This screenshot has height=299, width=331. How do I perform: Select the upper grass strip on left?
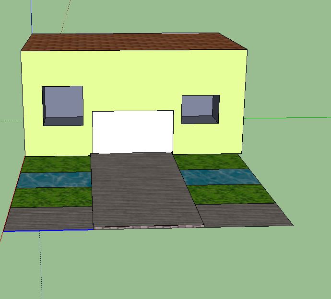point(58,164)
